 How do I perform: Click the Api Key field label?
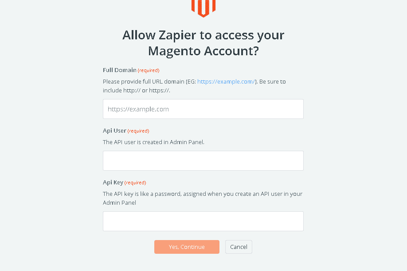point(113,183)
